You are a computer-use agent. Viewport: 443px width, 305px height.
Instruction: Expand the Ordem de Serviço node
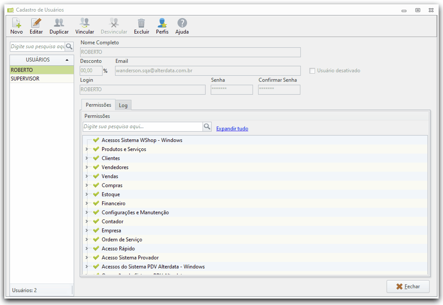[x=87, y=239]
